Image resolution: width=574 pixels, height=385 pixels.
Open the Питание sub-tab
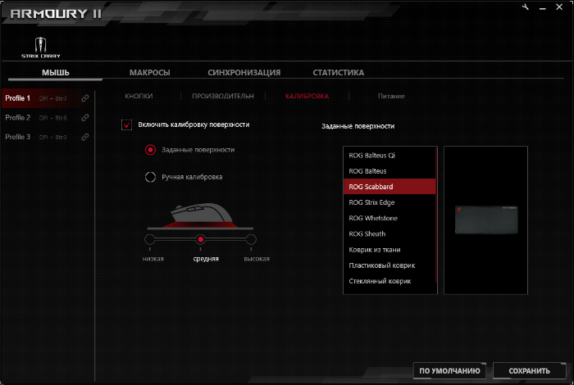tap(391, 96)
